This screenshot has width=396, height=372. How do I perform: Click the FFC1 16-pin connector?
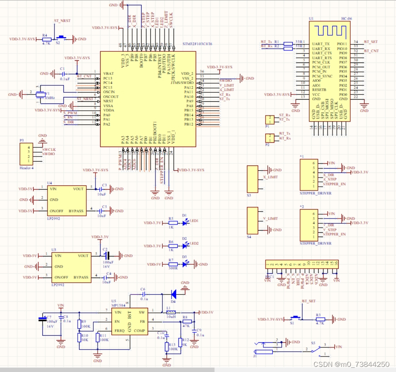pos(302,264)
